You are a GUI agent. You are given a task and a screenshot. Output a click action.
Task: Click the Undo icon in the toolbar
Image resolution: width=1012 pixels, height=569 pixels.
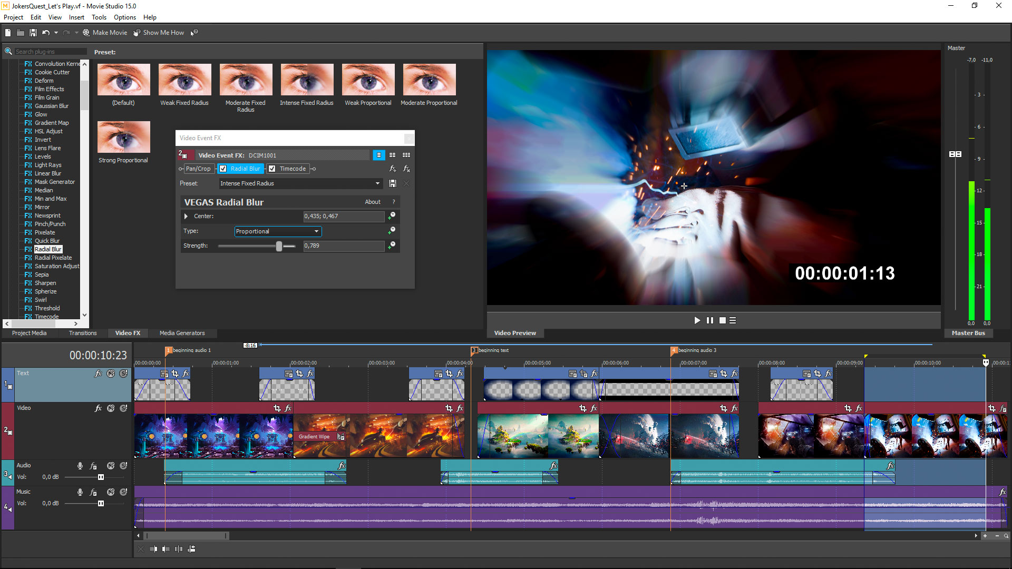46,32
